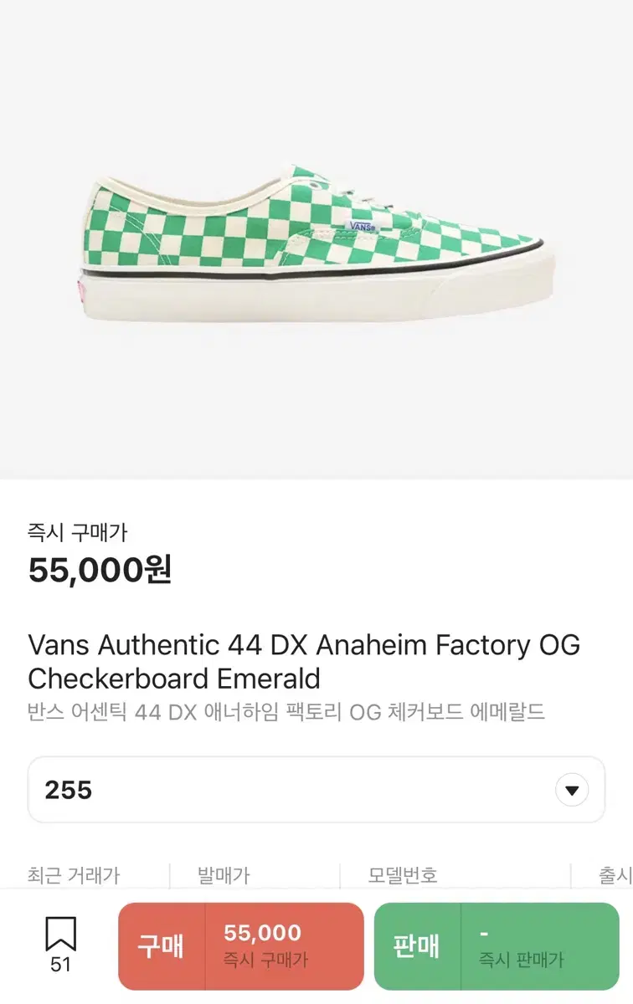Tap the green 판매 sell button

(417, 946)
